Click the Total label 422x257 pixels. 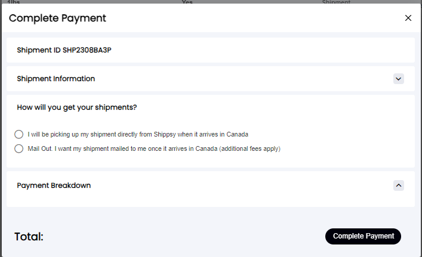pos(29,237)
